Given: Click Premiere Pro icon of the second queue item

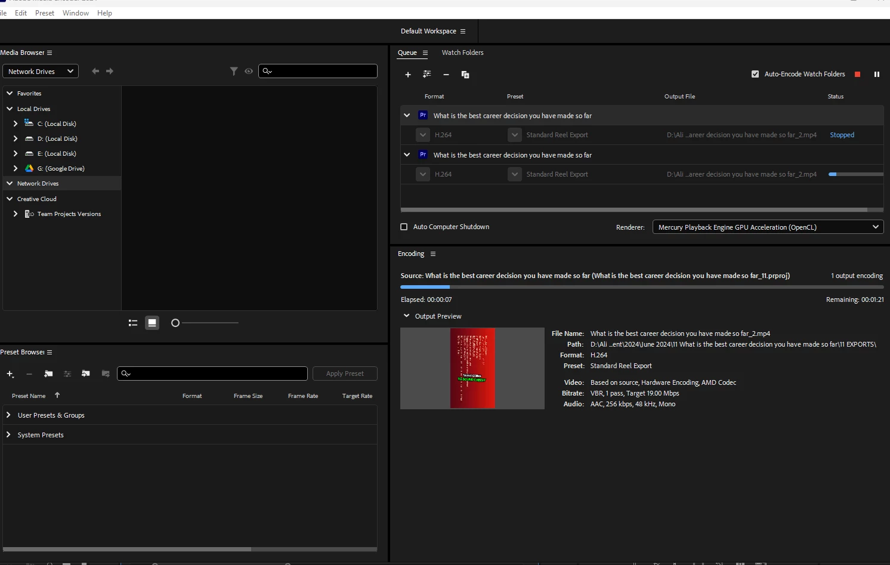Looking at the screenshot, I should pos(423,155).
